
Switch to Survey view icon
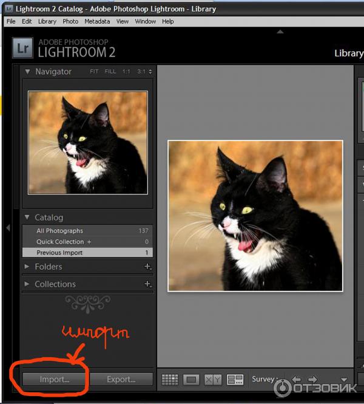click(x=235, y=380)
